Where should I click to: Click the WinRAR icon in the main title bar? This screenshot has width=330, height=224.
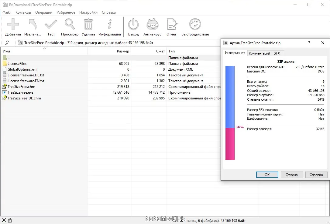coord(5,5)
